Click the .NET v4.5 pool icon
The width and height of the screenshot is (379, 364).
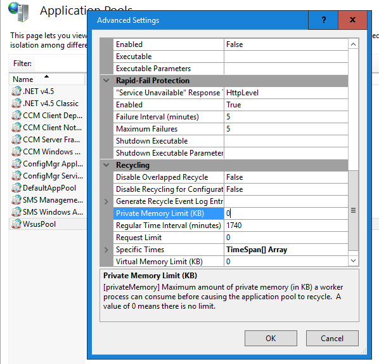point(16,91)
